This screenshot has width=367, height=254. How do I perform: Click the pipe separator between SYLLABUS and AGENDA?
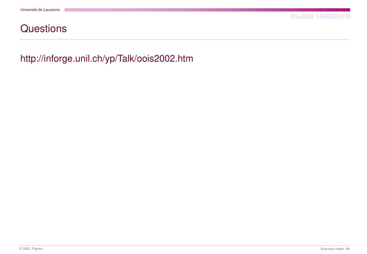pos(317,16)
